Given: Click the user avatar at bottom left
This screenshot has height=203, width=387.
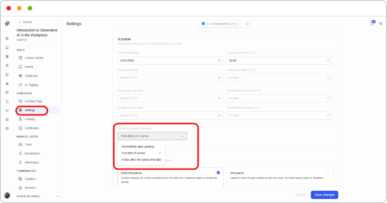Looking at the screenshot, I should pos(7,195).
